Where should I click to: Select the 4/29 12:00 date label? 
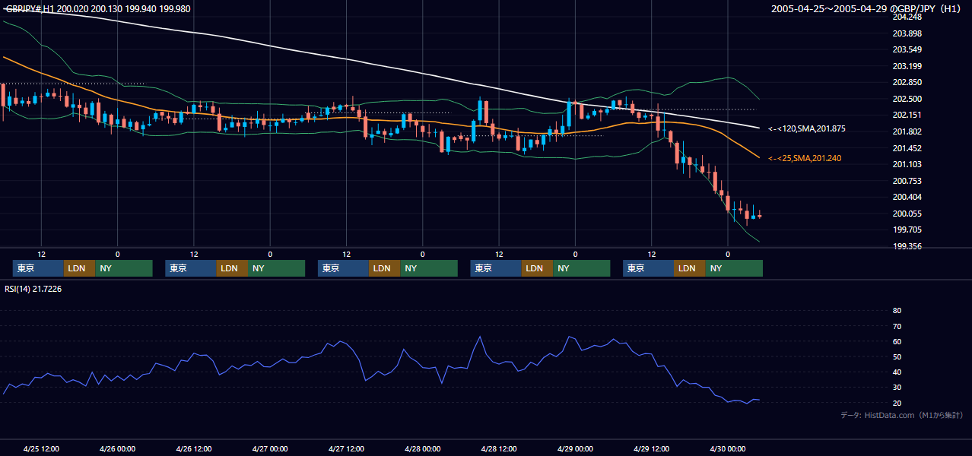click(x=651, y=448)
